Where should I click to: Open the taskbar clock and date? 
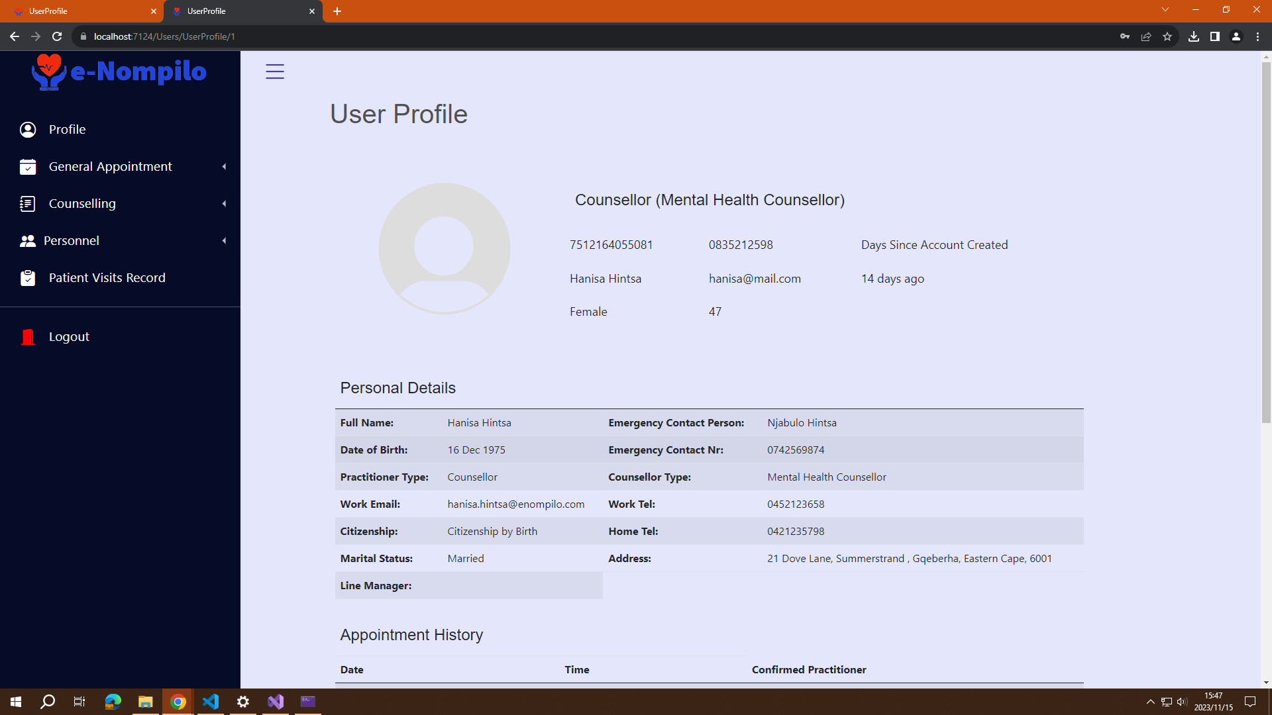click(1213, 702)
